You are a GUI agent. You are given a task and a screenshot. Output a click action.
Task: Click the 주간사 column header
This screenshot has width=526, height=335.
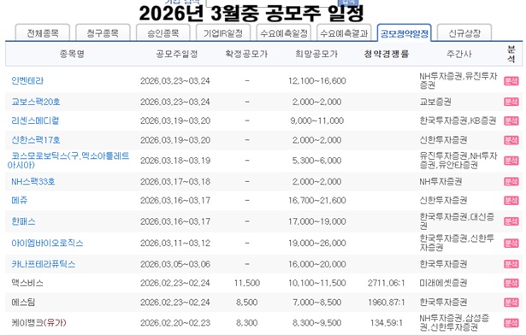click(x=459, y=54)
